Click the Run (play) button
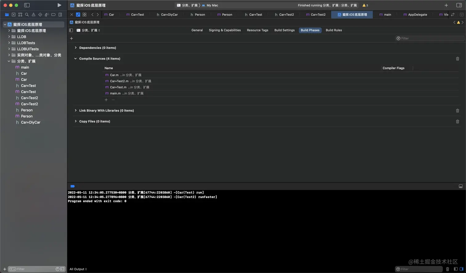The width and height of the screenshot is (466, 273). click(59, 5)
